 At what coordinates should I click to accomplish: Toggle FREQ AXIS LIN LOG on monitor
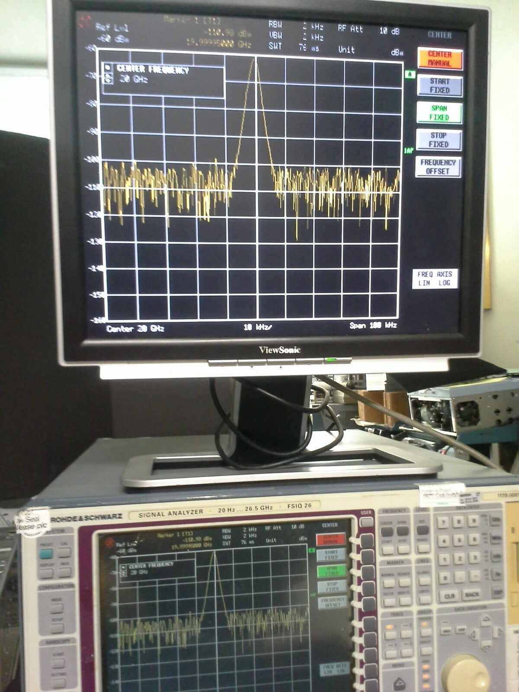[x=435, y=278]
